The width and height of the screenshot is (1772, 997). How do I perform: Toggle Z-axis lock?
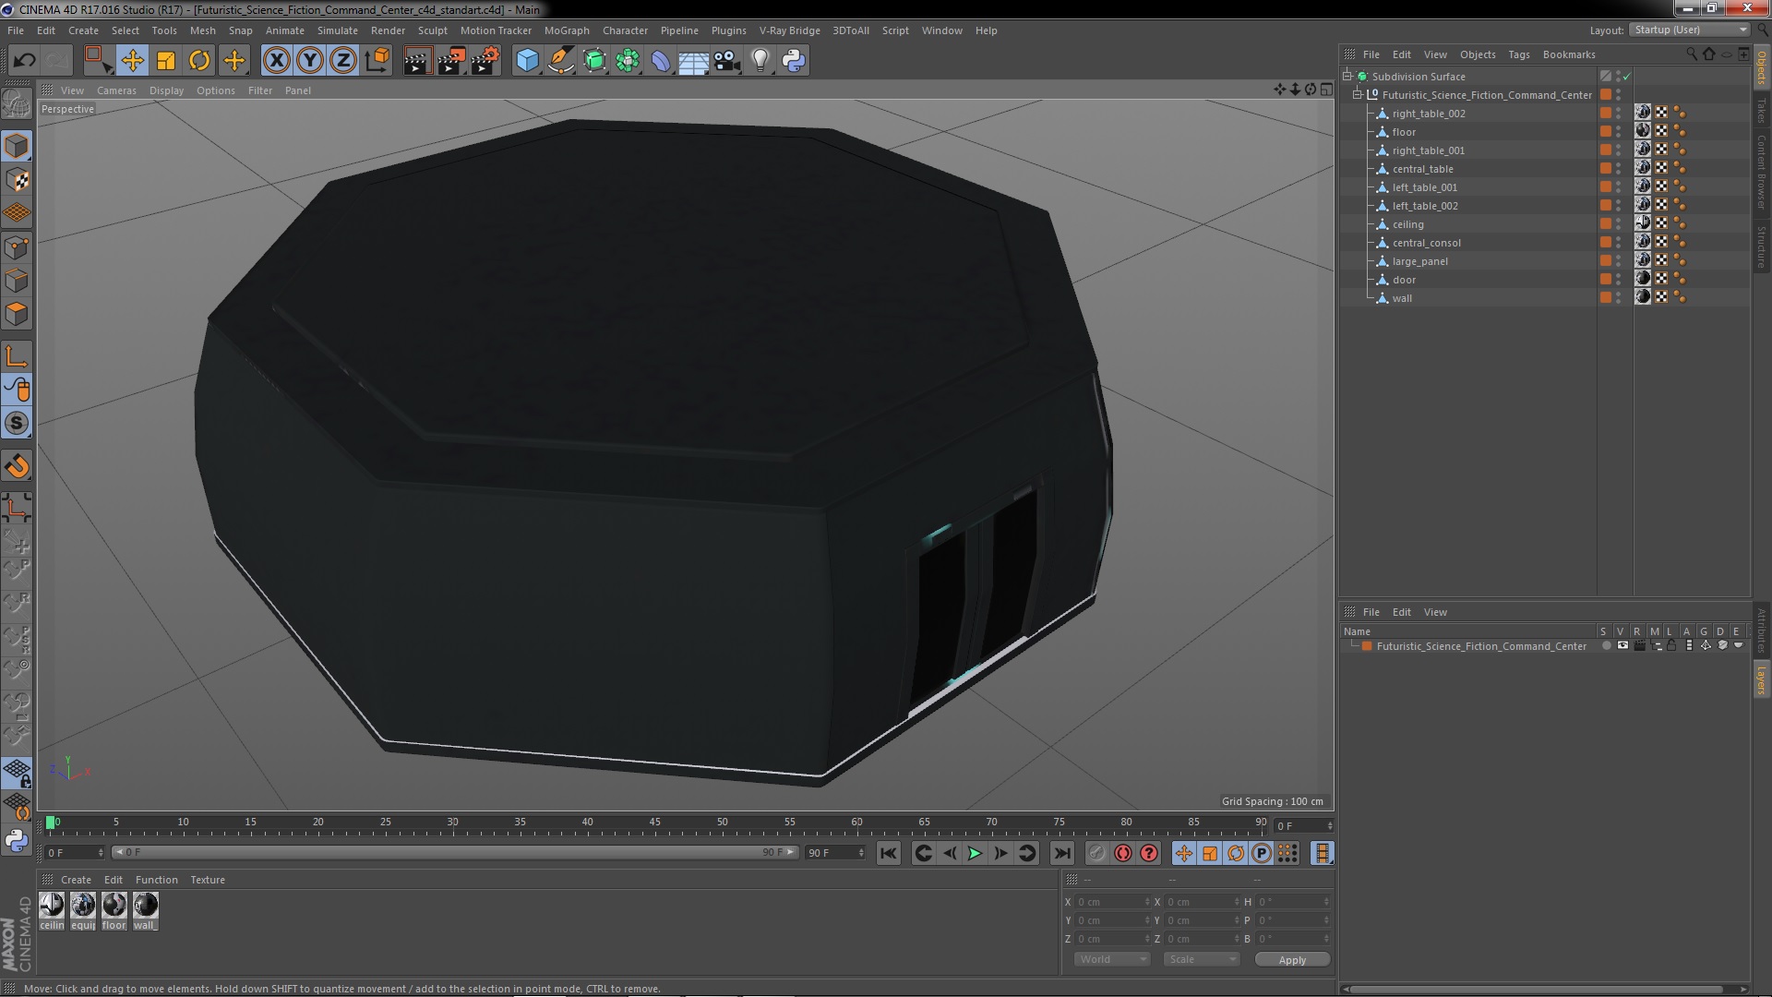[x=343, y=61]
